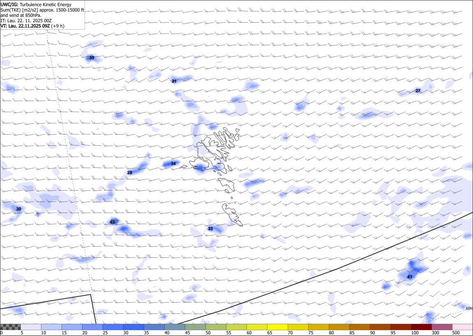
Task: Click the legend scale label 50
Action: click(208, 333)
